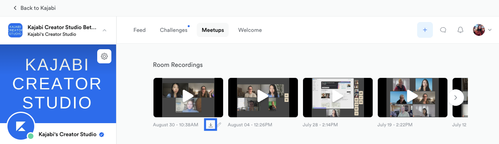Collapse the Kajabi Creator Studio community switcher
Screen dimensions: 499x144
tap(104, 30)
